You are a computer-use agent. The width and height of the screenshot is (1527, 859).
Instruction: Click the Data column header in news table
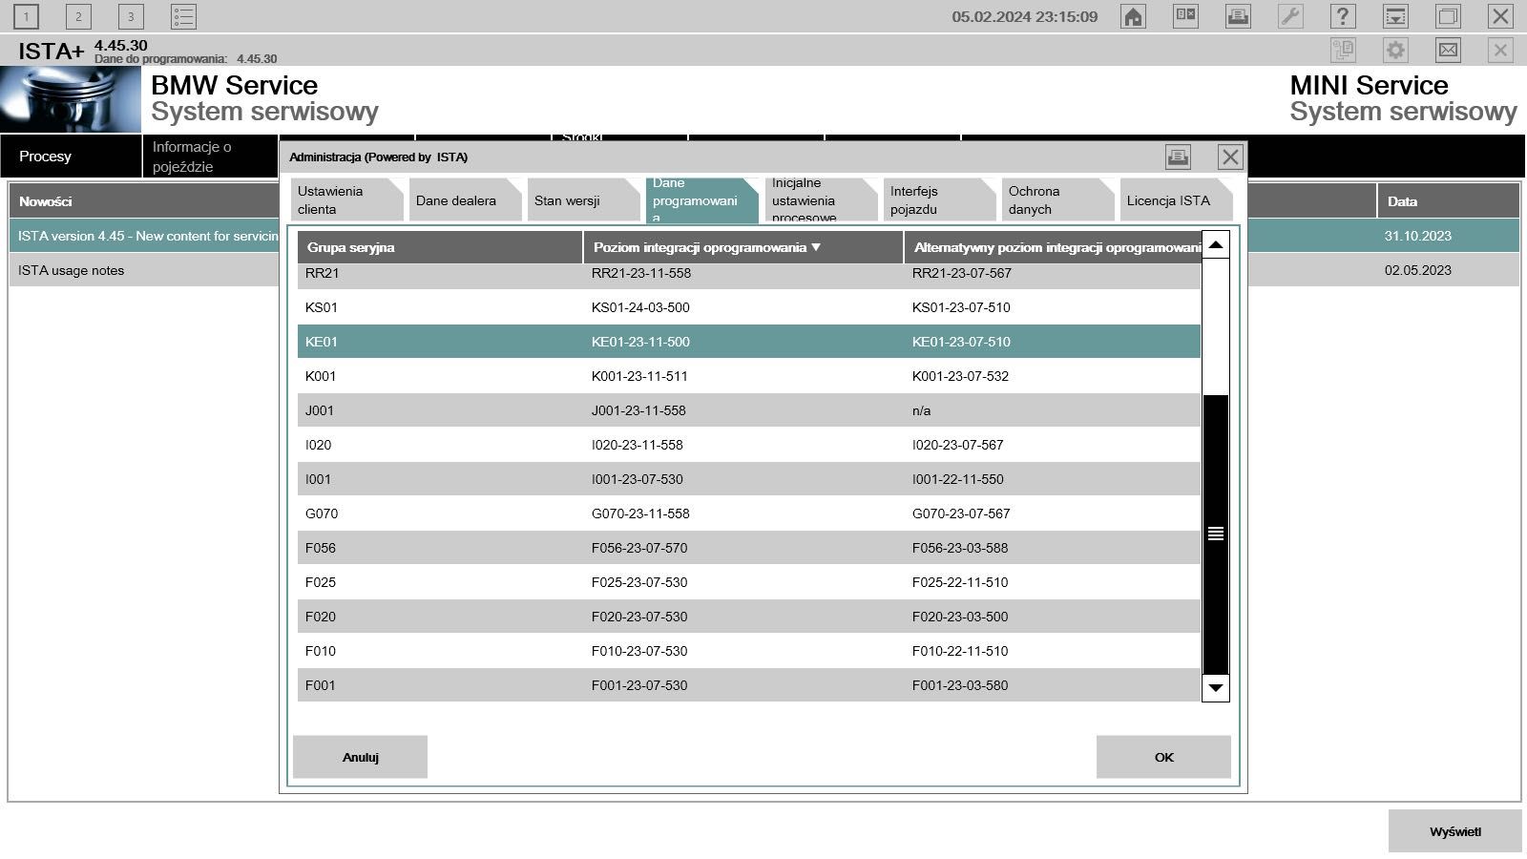[x=1448, y=200]
